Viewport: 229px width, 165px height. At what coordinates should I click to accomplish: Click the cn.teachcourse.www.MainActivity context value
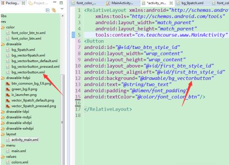point(181,35)
